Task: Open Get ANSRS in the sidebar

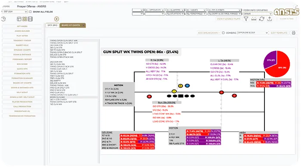Action: click(22, 26)
